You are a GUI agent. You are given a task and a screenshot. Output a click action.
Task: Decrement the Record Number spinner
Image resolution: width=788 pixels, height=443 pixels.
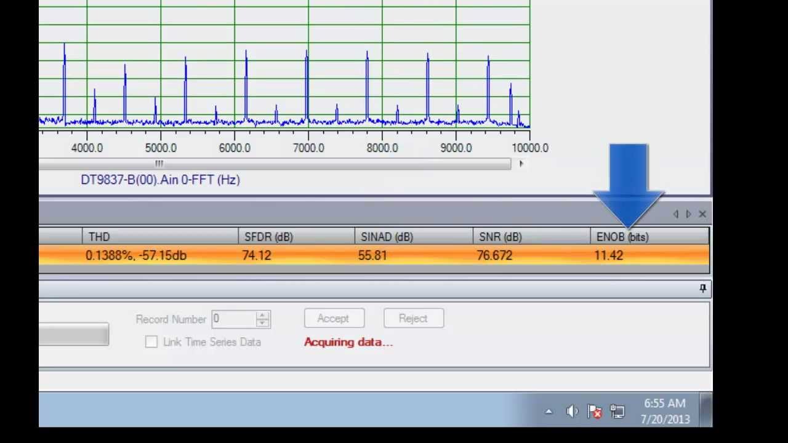click(x=263, y=323)
